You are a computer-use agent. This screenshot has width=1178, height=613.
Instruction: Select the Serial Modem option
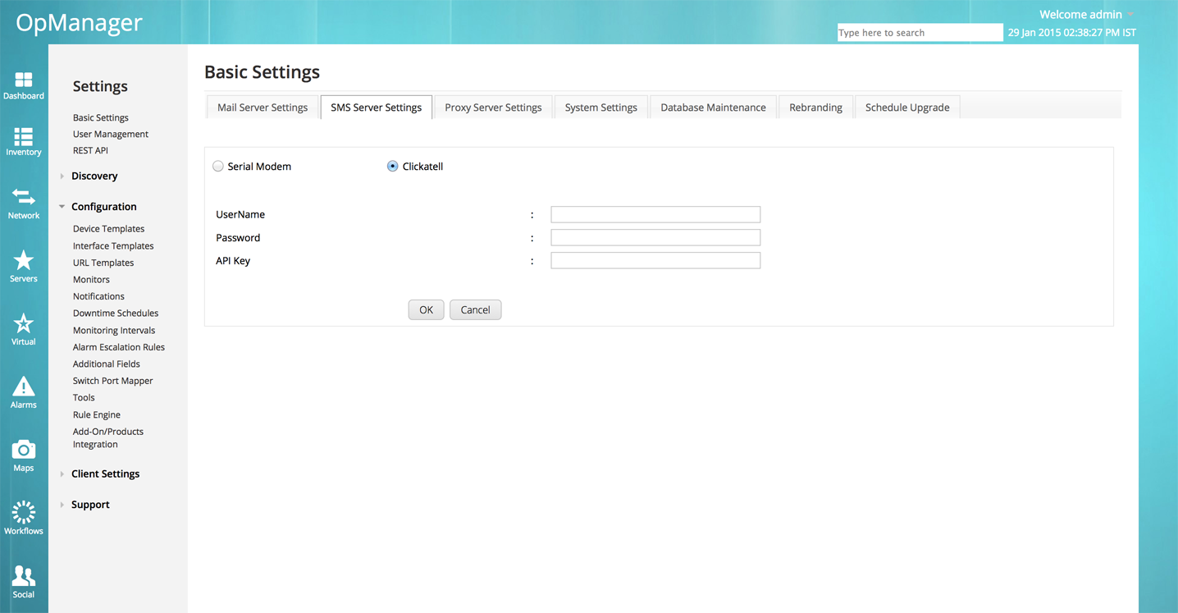pos(218,166)
